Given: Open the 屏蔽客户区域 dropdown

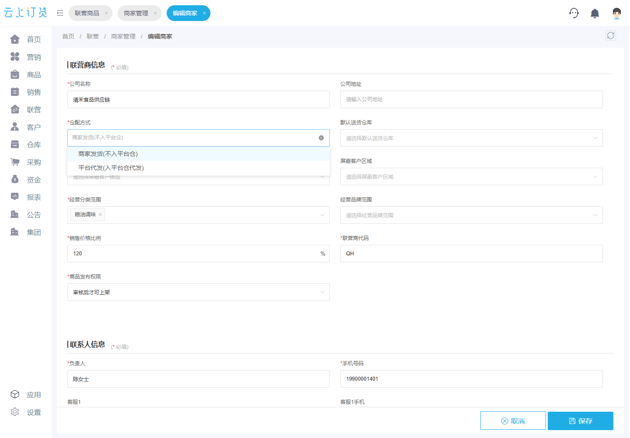Looking at the screenshot, I should [472, 177].
